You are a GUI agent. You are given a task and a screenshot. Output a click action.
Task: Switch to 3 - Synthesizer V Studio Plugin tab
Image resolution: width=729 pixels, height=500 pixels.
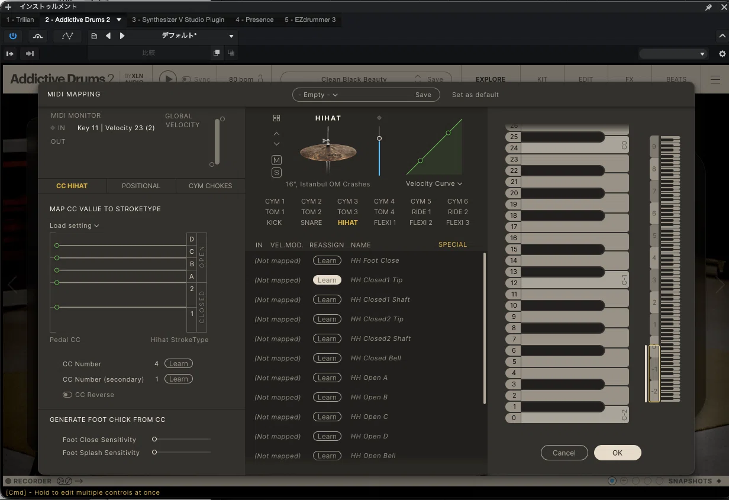[x=178, y=20]
